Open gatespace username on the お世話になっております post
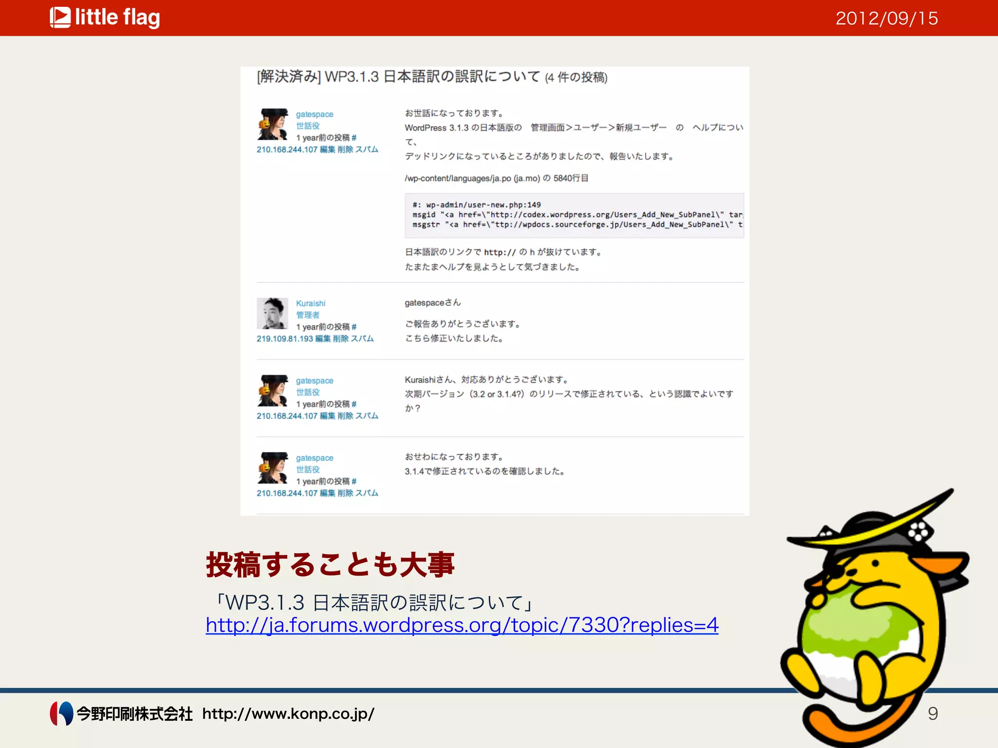The height and width of the screenshot is (748, 998). tap(315, 114)
